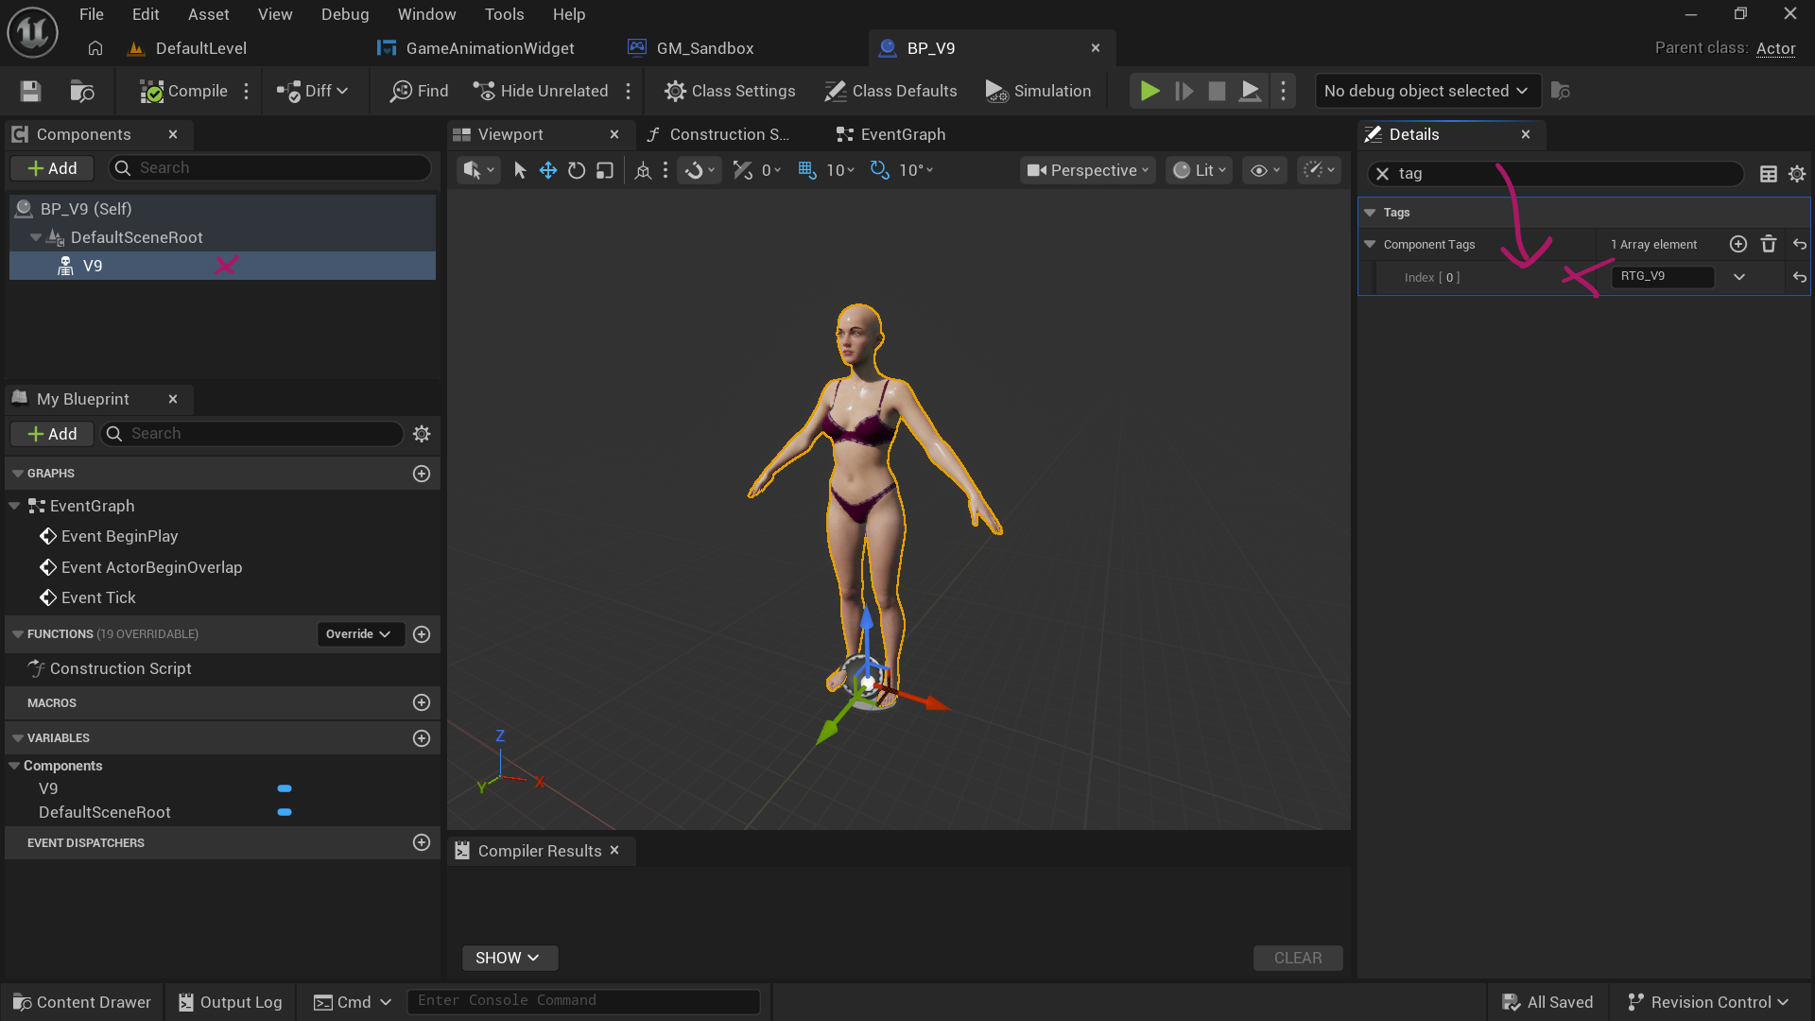1815x1021 pixels.
Task: Click the Actor parent class link
Action: pyautogui.click(x=1775, y=48)
